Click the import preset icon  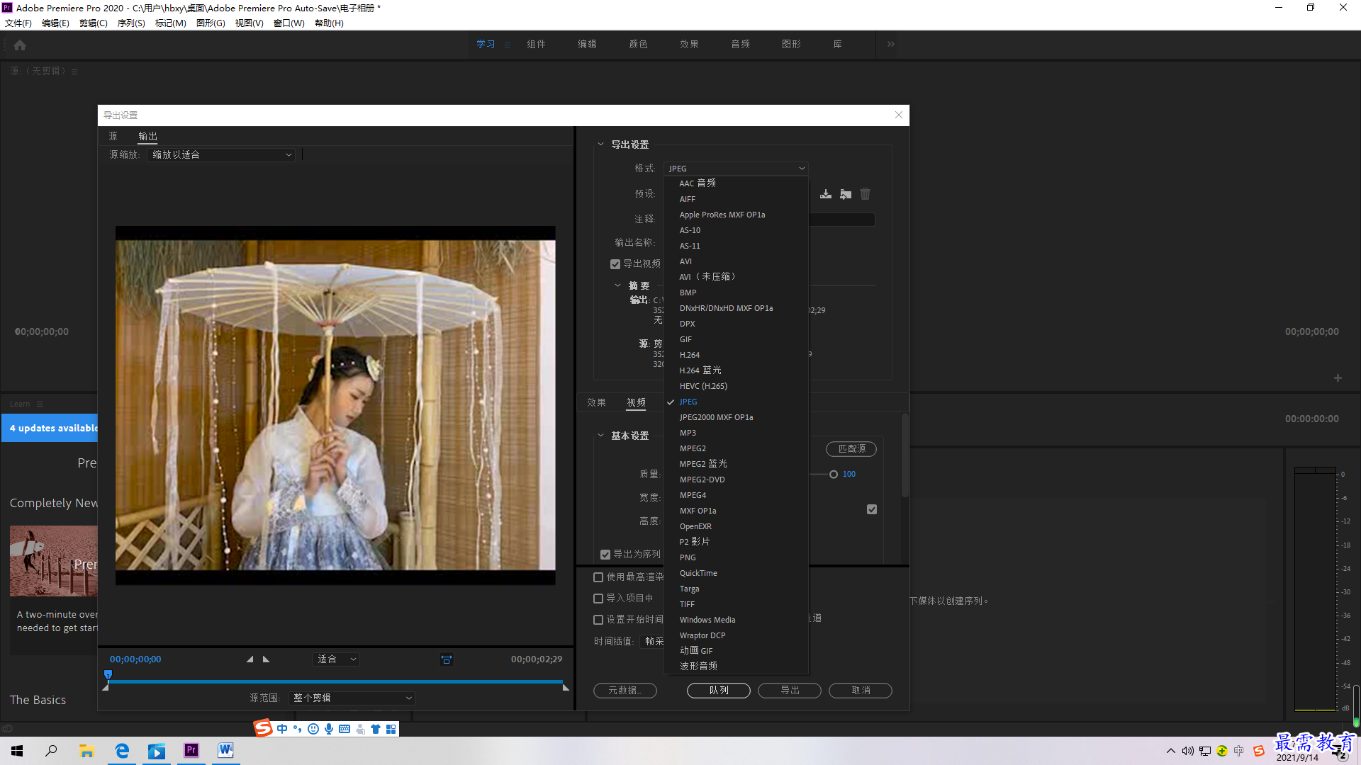click(846, 194)
